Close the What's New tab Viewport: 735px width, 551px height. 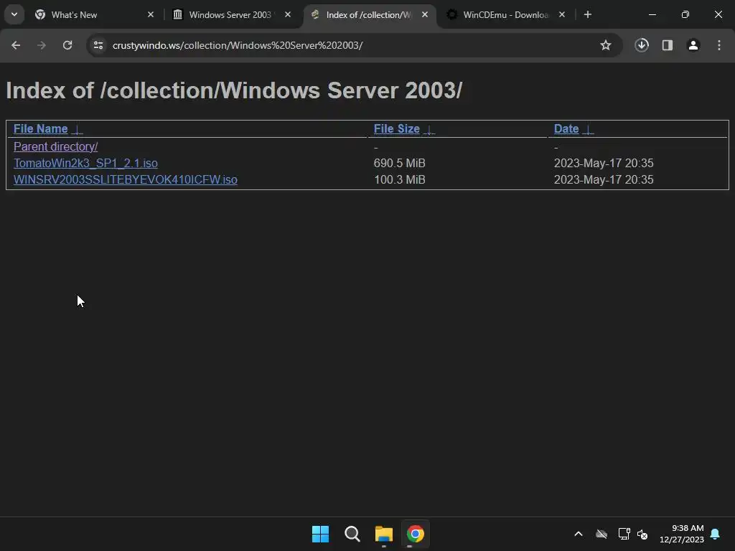click(x=151, y=14)
